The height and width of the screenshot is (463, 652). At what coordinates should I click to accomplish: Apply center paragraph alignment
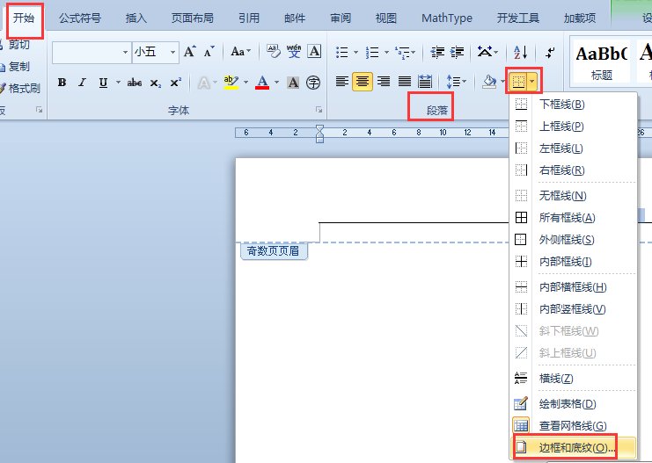coord(363,82)
